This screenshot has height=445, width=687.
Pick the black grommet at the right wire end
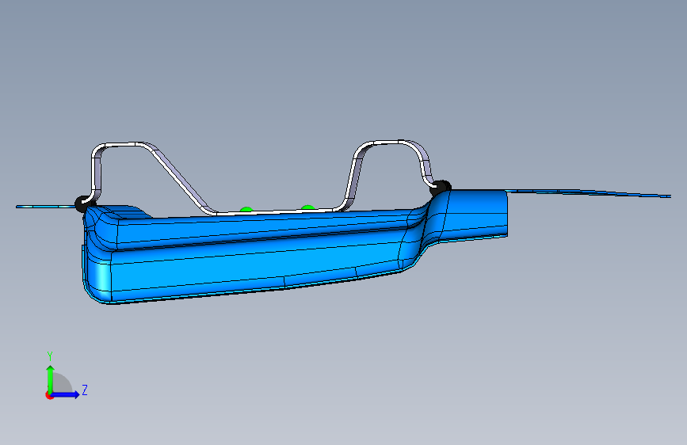(441, 187)
